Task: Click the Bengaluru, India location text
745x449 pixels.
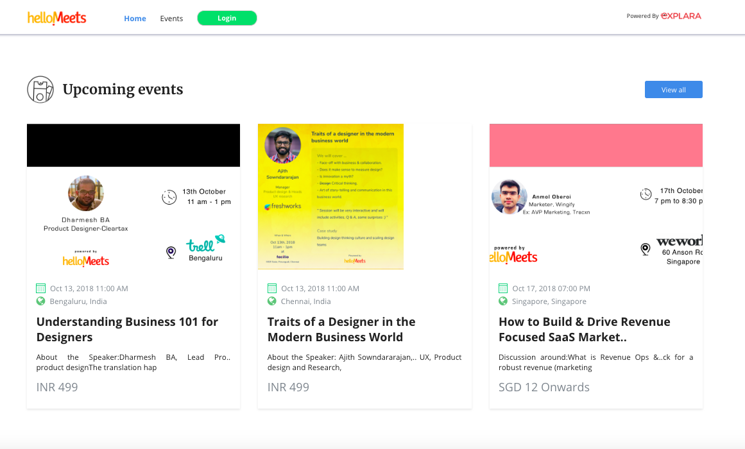Action: click(x=78, y=301)
